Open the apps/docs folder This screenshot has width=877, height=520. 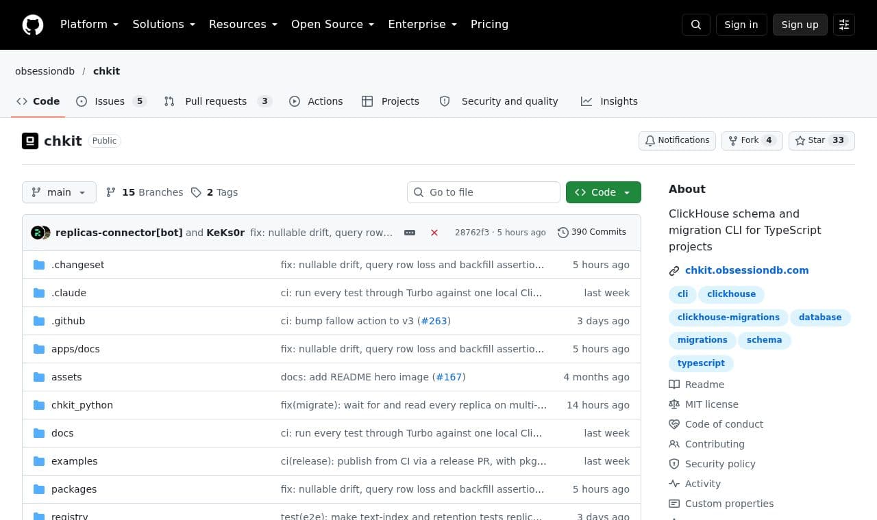click(75, 349)
